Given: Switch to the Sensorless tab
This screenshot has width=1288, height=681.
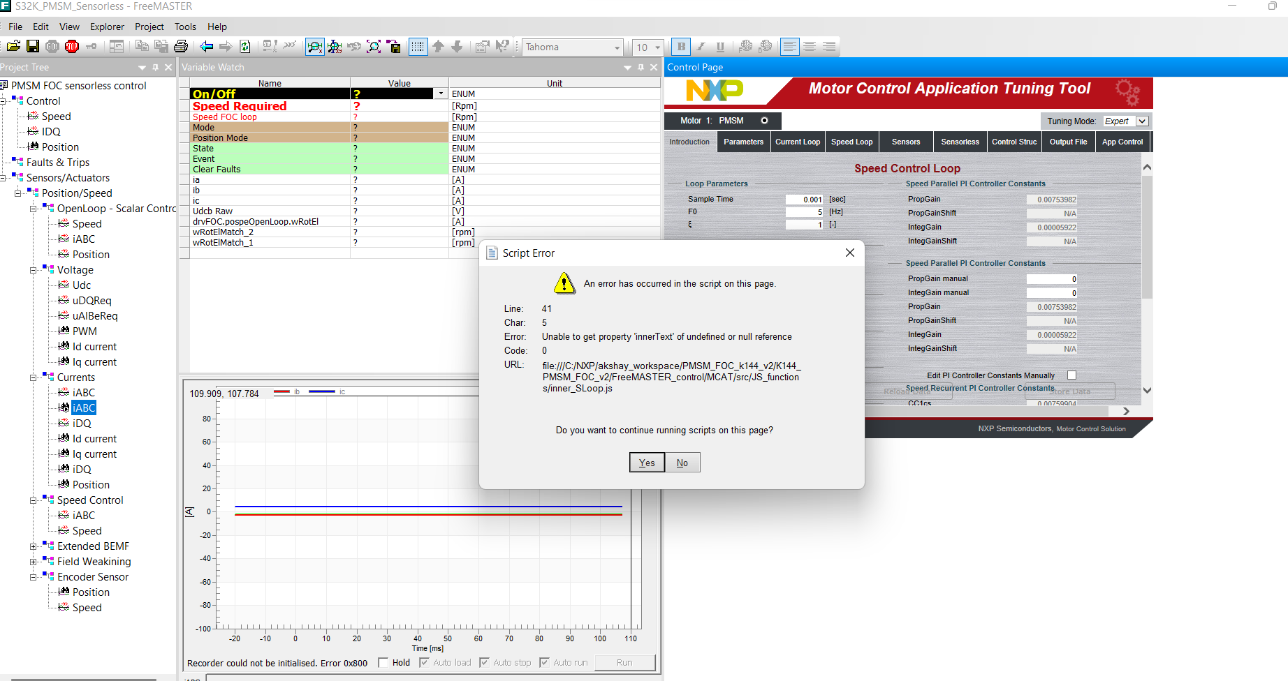Looking at the screenshot, I should coord(960,141).
